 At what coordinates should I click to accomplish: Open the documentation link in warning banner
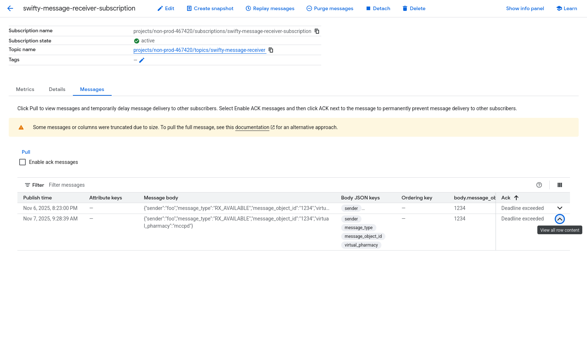coord(252,127)
